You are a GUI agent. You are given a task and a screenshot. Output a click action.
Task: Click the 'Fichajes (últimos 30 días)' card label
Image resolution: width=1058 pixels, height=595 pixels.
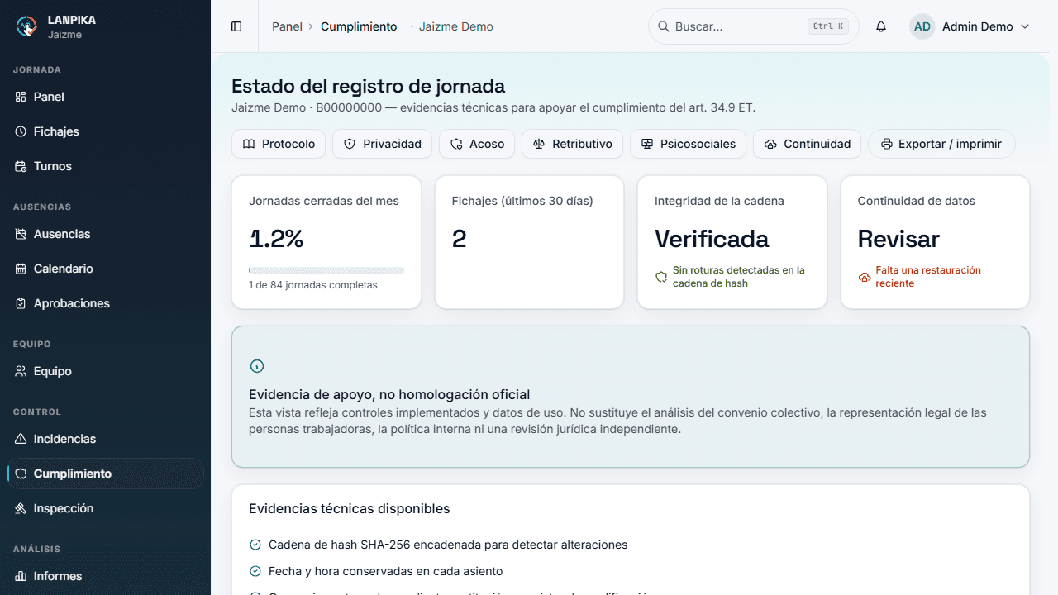(x=522, y=201)
